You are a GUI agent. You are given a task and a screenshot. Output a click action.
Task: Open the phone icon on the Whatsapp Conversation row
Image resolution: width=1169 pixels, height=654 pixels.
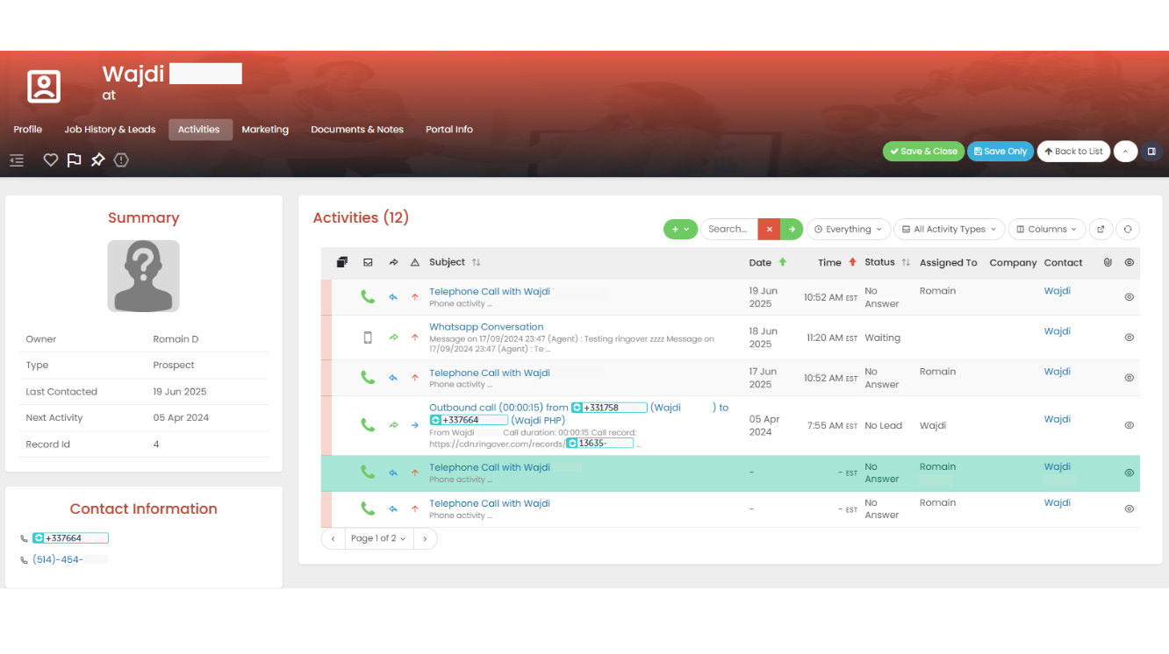(x=368, y=337)
